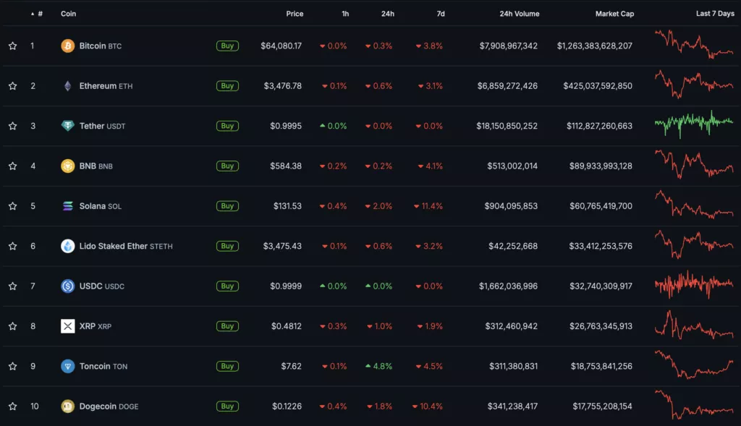This screenshot has height=426, width=741.
Task: Star Lido Staked Ether as favorite
Action: coord(13,246)
